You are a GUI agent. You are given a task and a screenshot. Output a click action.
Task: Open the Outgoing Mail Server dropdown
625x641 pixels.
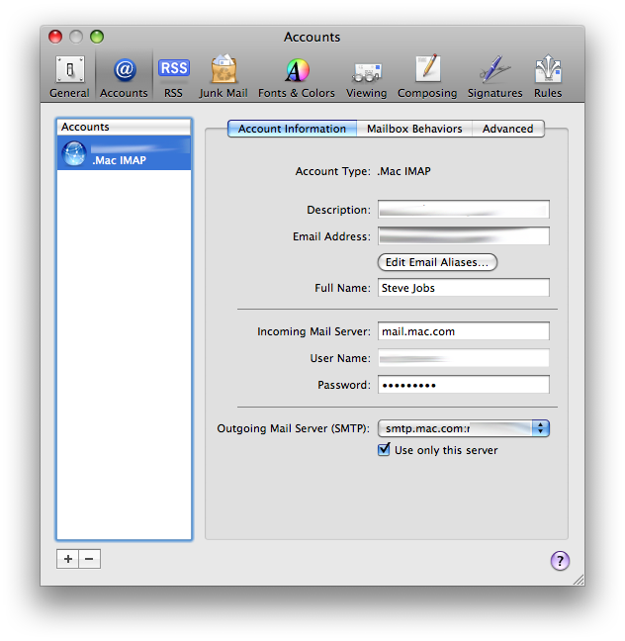coord(464,428)
